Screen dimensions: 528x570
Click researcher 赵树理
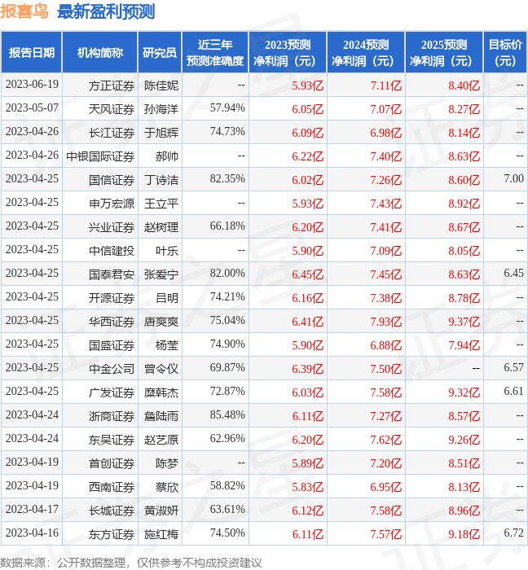(x=161, y=227)
